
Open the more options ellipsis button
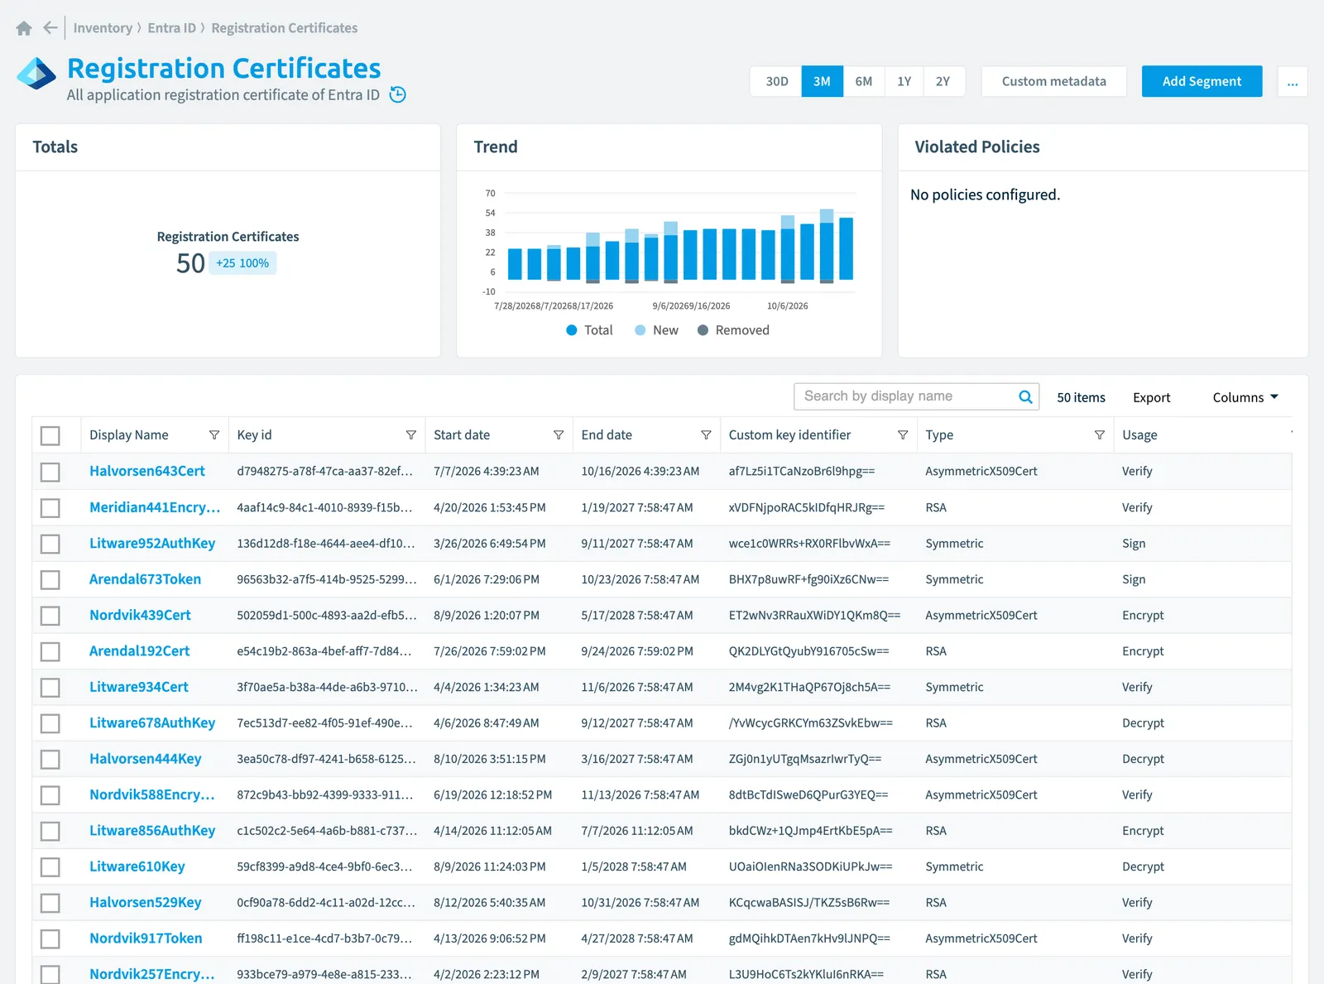tap(1293, 81)
